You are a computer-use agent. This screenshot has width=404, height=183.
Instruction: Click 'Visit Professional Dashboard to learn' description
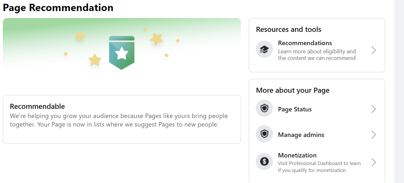click(319, 167)
